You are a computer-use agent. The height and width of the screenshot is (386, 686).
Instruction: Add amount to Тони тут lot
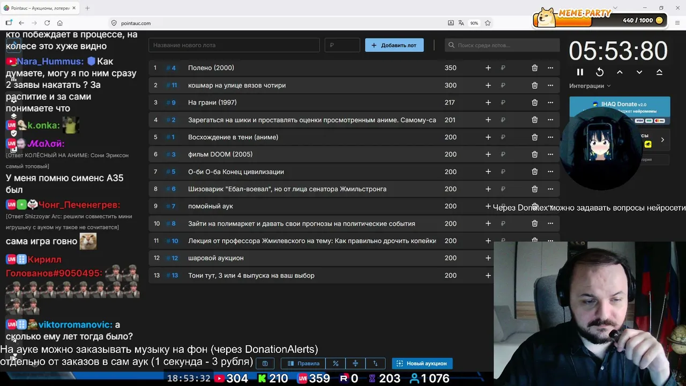click(488, 276)
